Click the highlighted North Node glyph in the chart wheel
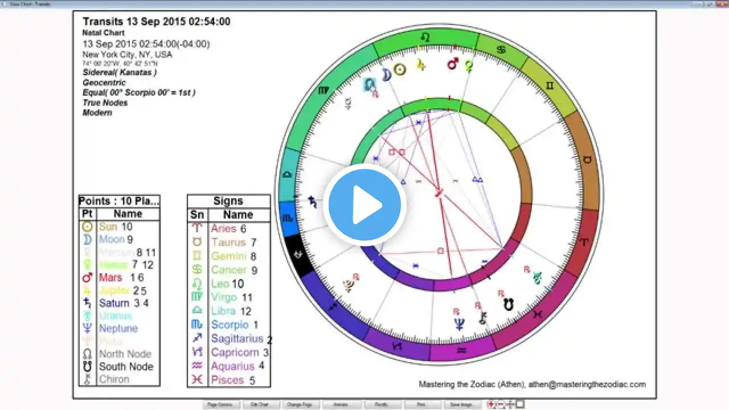 [x=370, y=85]
